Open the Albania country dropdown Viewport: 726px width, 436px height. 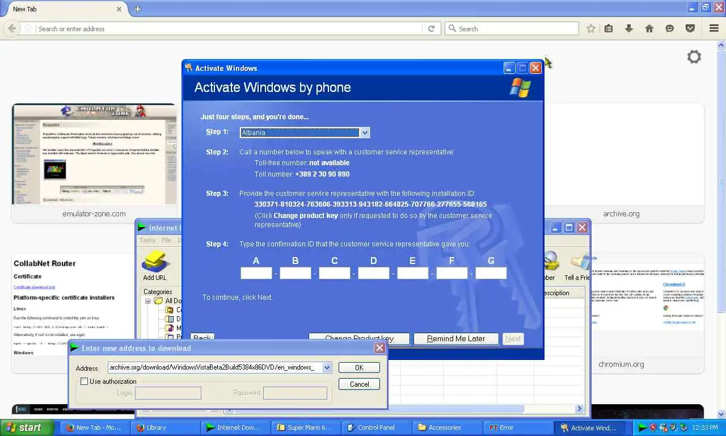(365, 132)
